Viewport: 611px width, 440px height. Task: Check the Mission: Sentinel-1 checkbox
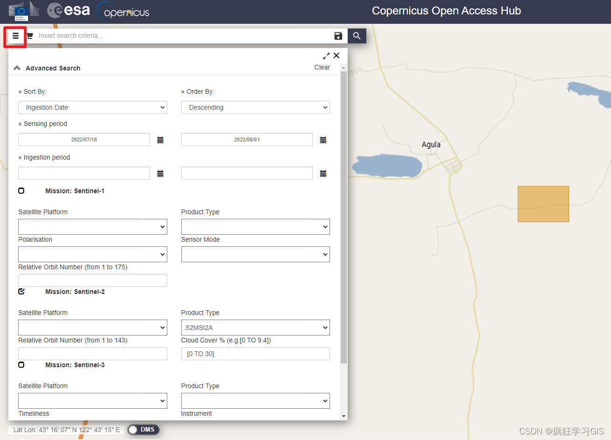click(x=21, y=191)
